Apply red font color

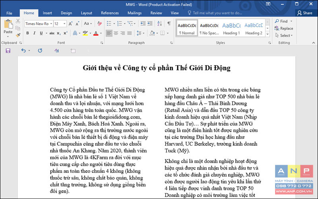[x=96, y=33]
